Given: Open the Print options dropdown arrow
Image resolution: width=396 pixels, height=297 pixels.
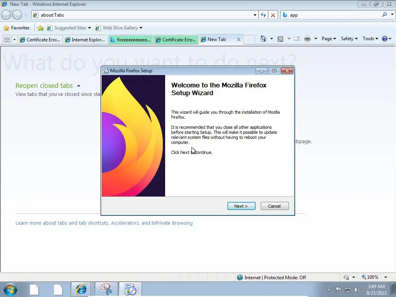Looking at the screenshot, I should (316, 39).
